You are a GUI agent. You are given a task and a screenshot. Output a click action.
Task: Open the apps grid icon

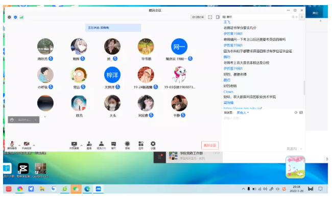[x=141, y=145]
